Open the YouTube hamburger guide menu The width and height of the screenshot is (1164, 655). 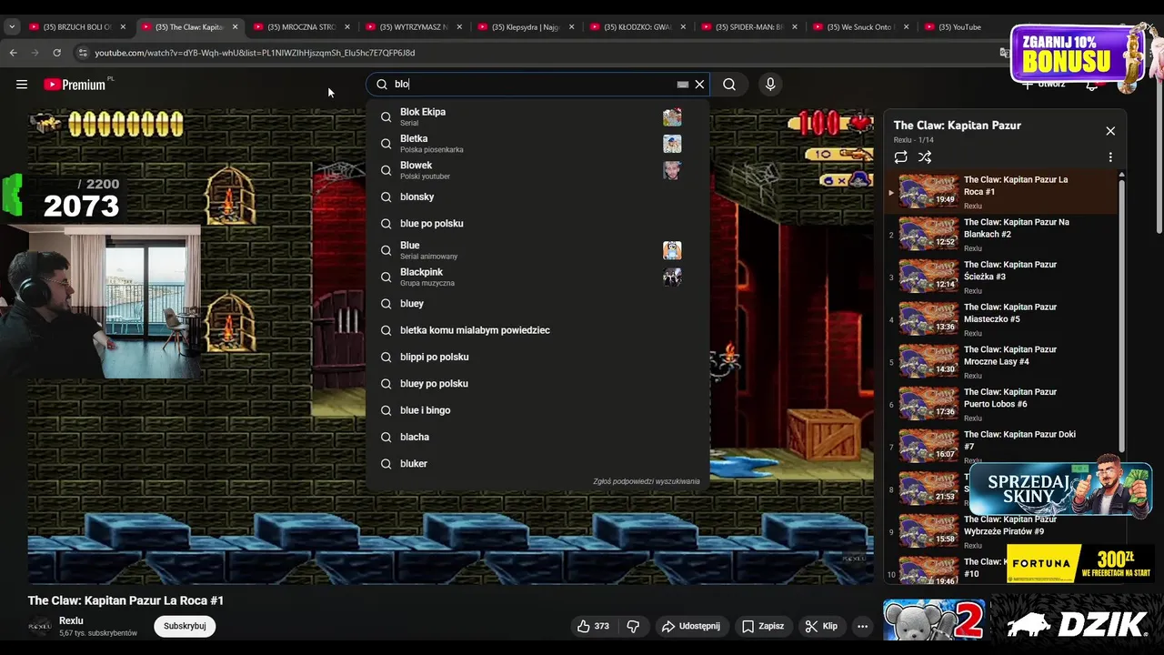click(22, 85)
